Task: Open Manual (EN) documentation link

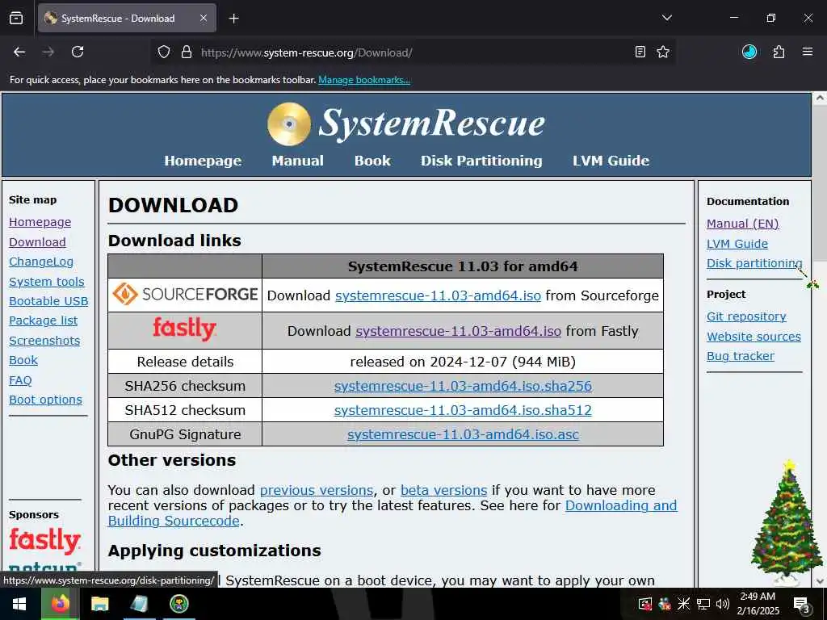Action: tap(743, 224)
